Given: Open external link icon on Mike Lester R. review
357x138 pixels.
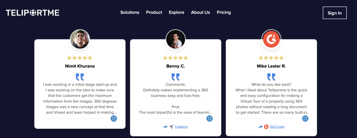Looking at the screenshot, I should click(x=305, y=118).
